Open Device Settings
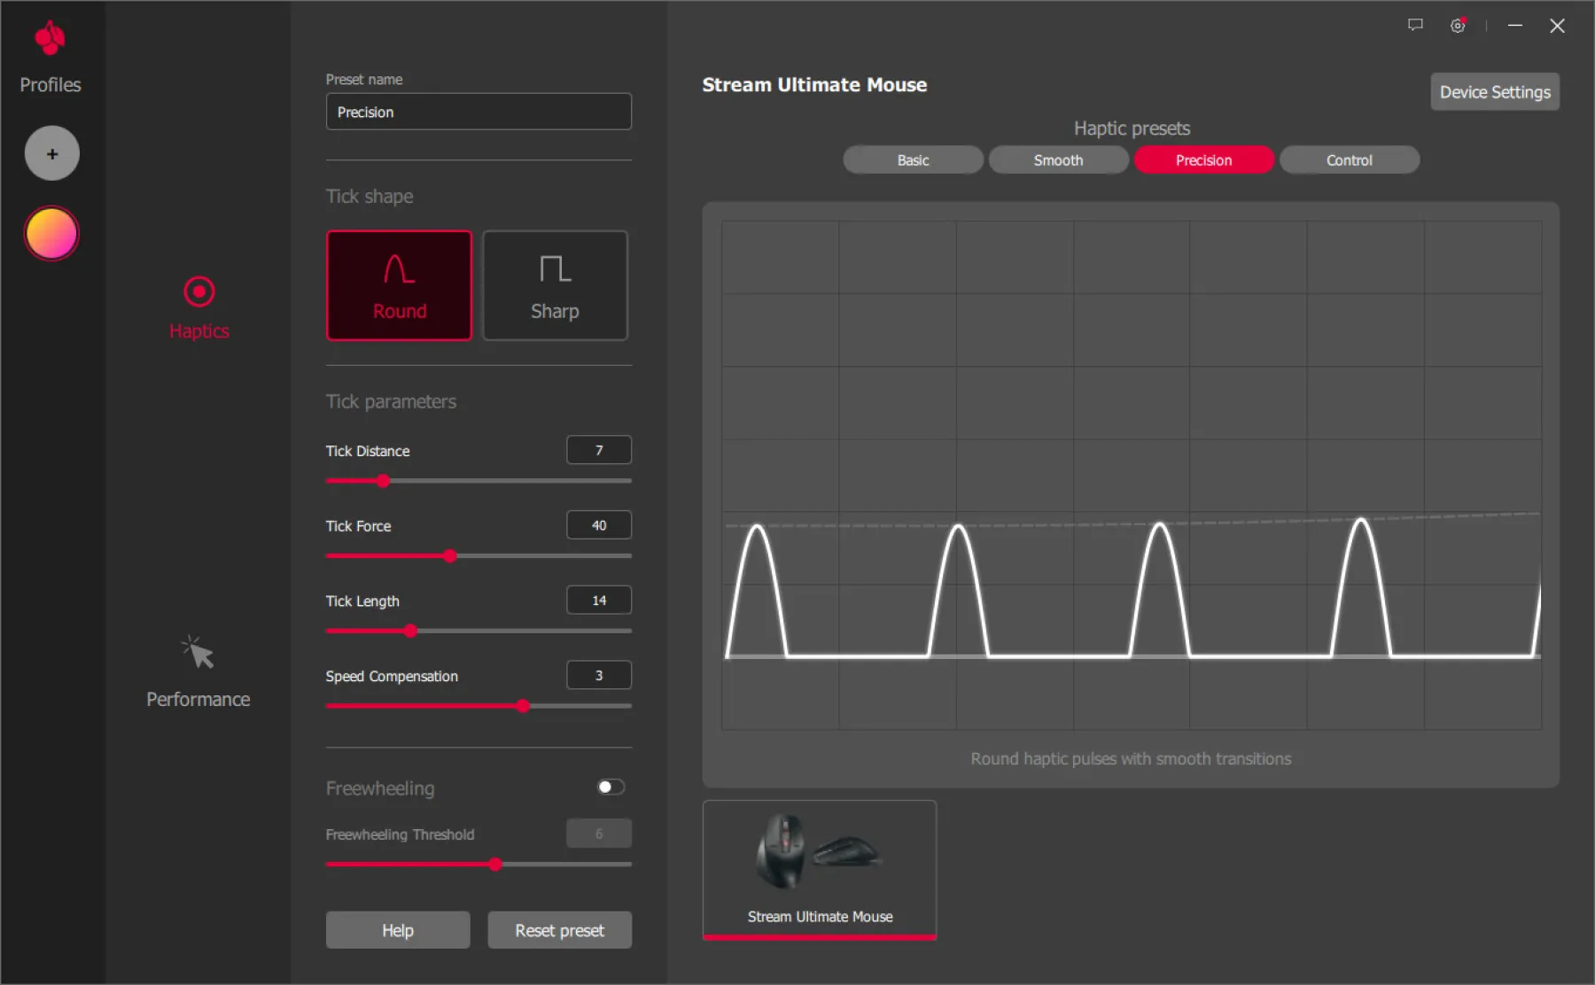Image resolution: width=1595 pixels, height=985 pixels. tap(1494, 92)
